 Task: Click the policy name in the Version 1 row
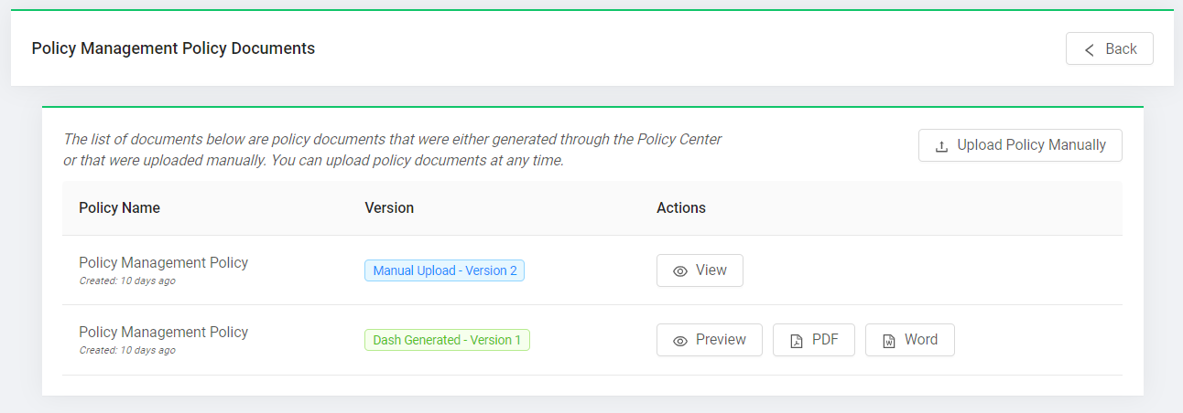coord(163,333)
